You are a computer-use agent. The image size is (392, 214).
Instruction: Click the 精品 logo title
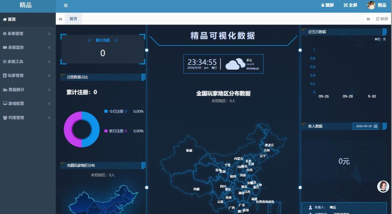[26, 5]
